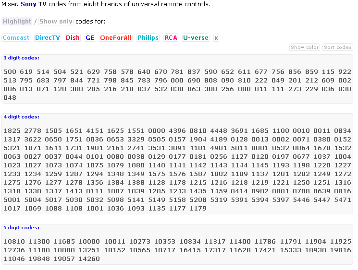The height and width of the screenshot is (270, 358).
Task: Select 3-digit code 513
Action: [10, 81]
